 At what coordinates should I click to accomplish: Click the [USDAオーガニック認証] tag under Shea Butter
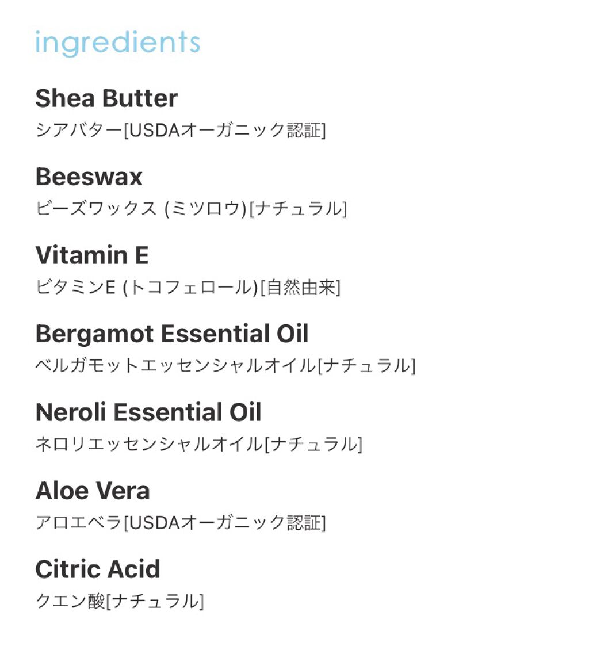point(225,131)
